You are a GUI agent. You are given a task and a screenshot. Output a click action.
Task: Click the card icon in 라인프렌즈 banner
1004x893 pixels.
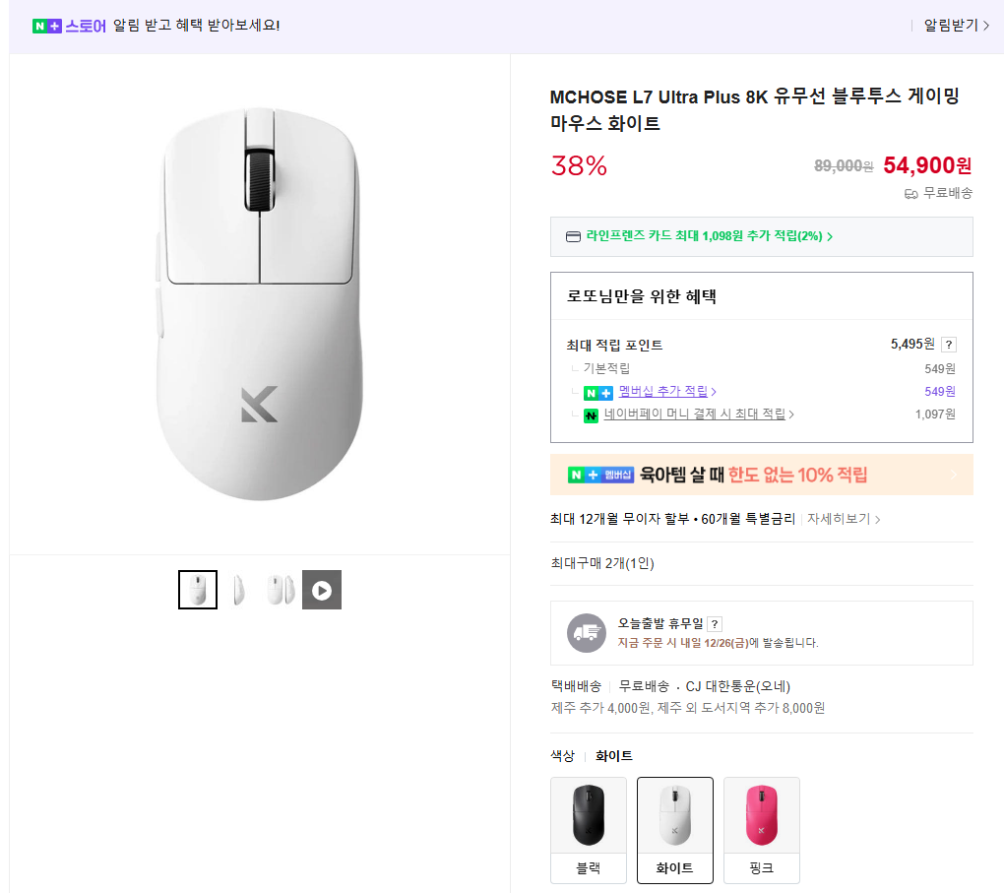573,236
